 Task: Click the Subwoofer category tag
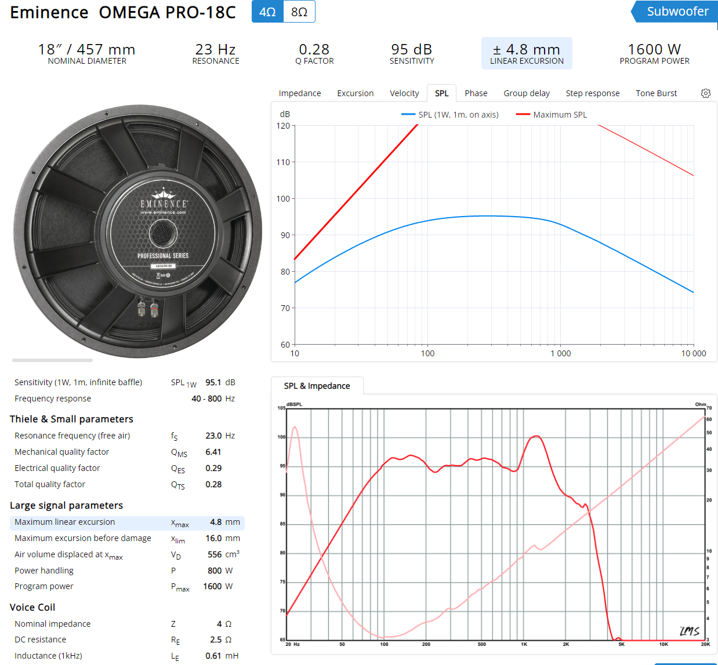click(x=674, y=12)
